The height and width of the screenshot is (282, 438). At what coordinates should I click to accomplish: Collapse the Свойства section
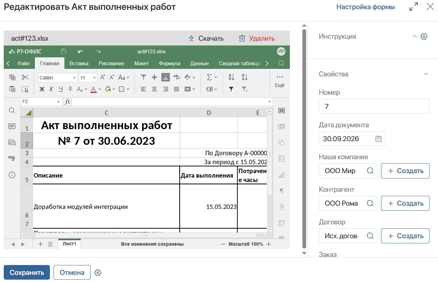[426, 74]
